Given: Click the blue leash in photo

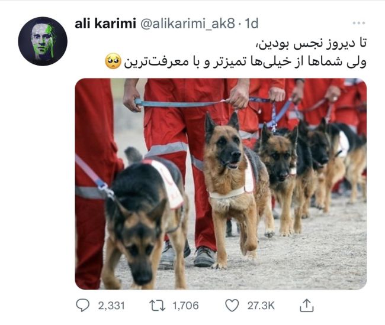Looking at the screenshot, I should [182, 103].
